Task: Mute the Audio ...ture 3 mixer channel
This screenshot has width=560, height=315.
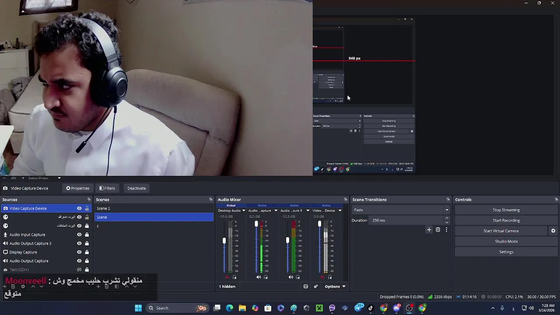Action: coord(290,277)
